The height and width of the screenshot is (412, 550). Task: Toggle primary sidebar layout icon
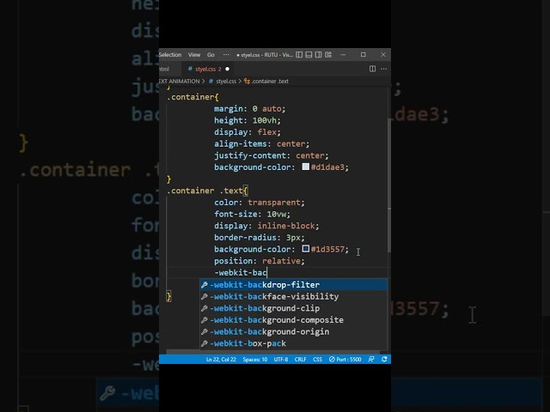pyautogui.click(x=299, y=55)
